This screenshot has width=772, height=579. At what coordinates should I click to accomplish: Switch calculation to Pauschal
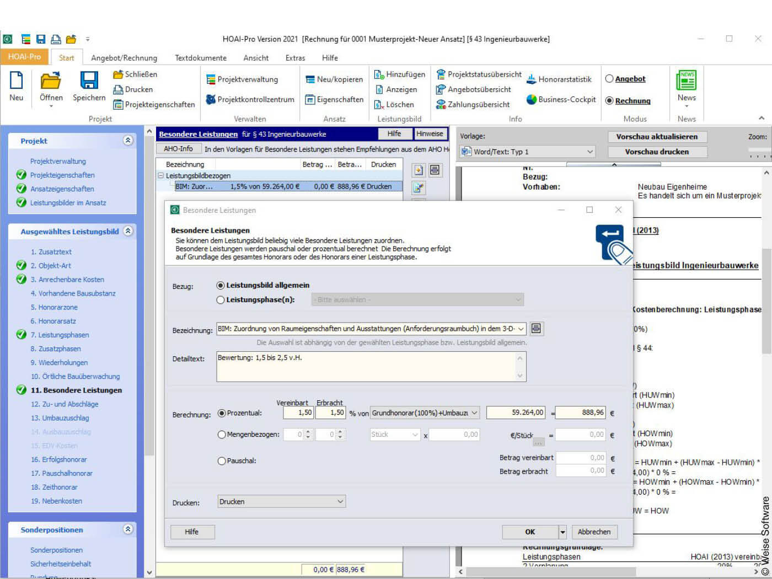click(221, 460)
